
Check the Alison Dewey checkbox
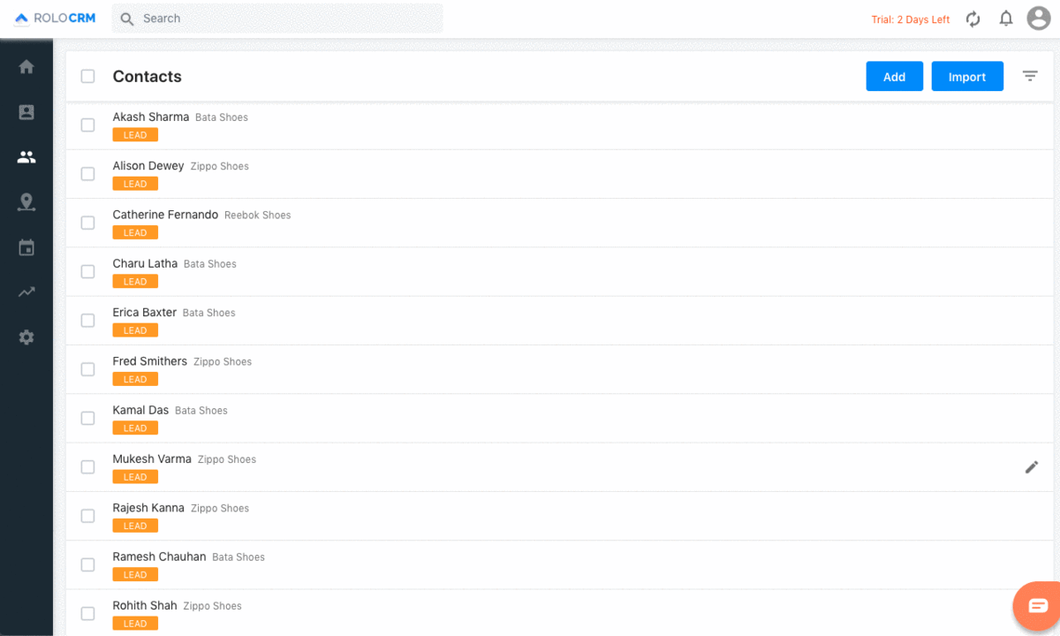[x=87, y=174]
